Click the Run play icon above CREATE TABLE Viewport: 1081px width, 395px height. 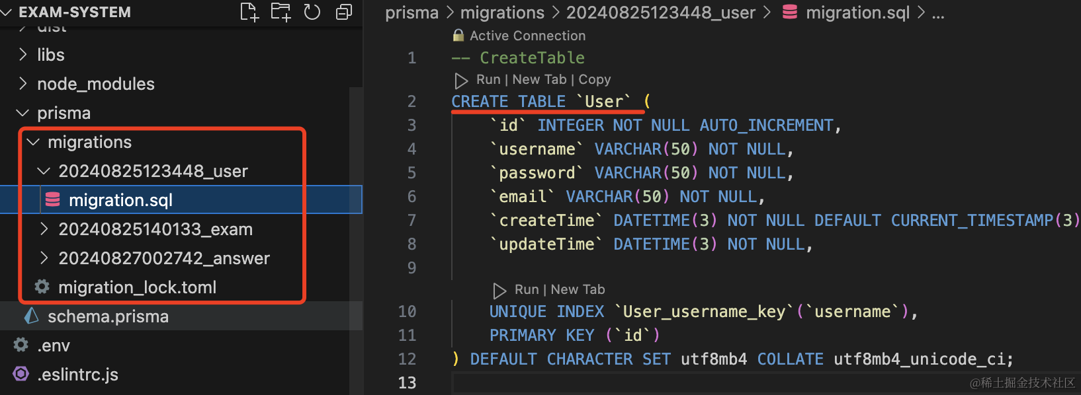click(461, 80)
